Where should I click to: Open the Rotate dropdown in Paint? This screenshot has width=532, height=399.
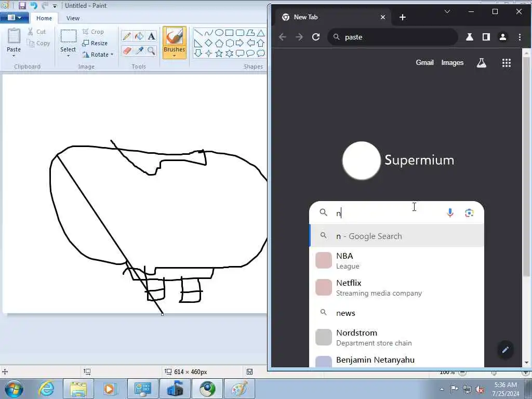point(98,54)
